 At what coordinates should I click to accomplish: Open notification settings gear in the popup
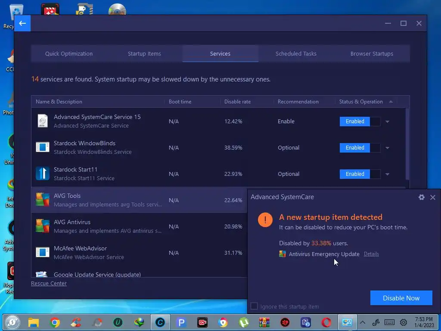pos(421,197)
